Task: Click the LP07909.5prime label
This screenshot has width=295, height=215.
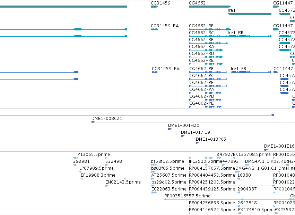Action: tap(96, 168)
